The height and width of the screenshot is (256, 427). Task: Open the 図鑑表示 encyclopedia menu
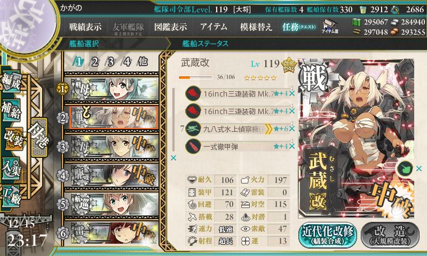171,27
